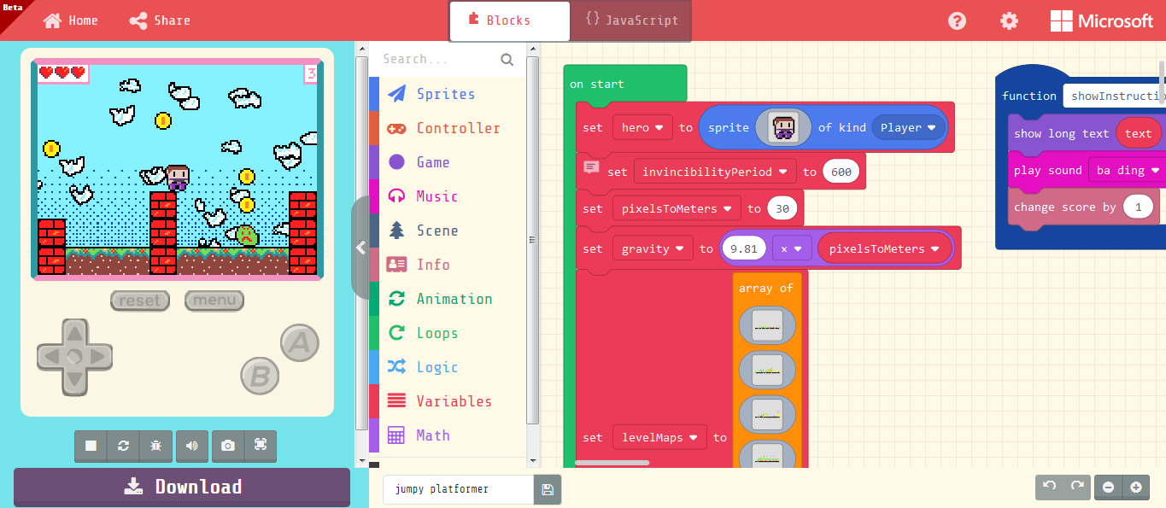Open the Microsoft logo link
The image size is (1166, 508).
(1102, 20)
